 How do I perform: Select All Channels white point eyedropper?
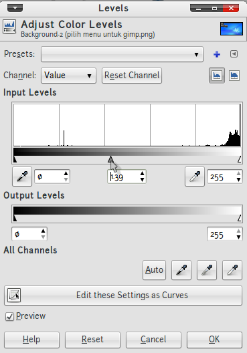click(232, 270)
